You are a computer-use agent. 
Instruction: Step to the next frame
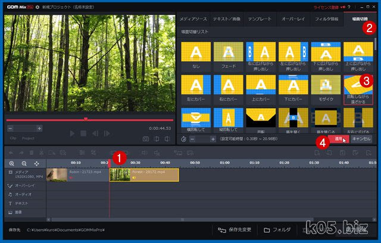click(x=107, y=134)
